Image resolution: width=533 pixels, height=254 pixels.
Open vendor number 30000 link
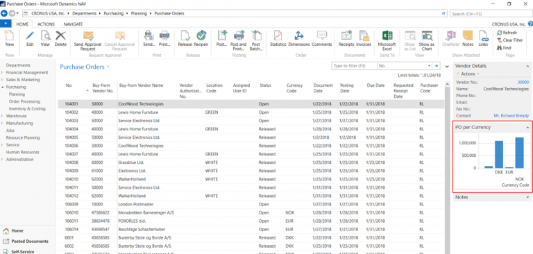[x=523, y=83]
